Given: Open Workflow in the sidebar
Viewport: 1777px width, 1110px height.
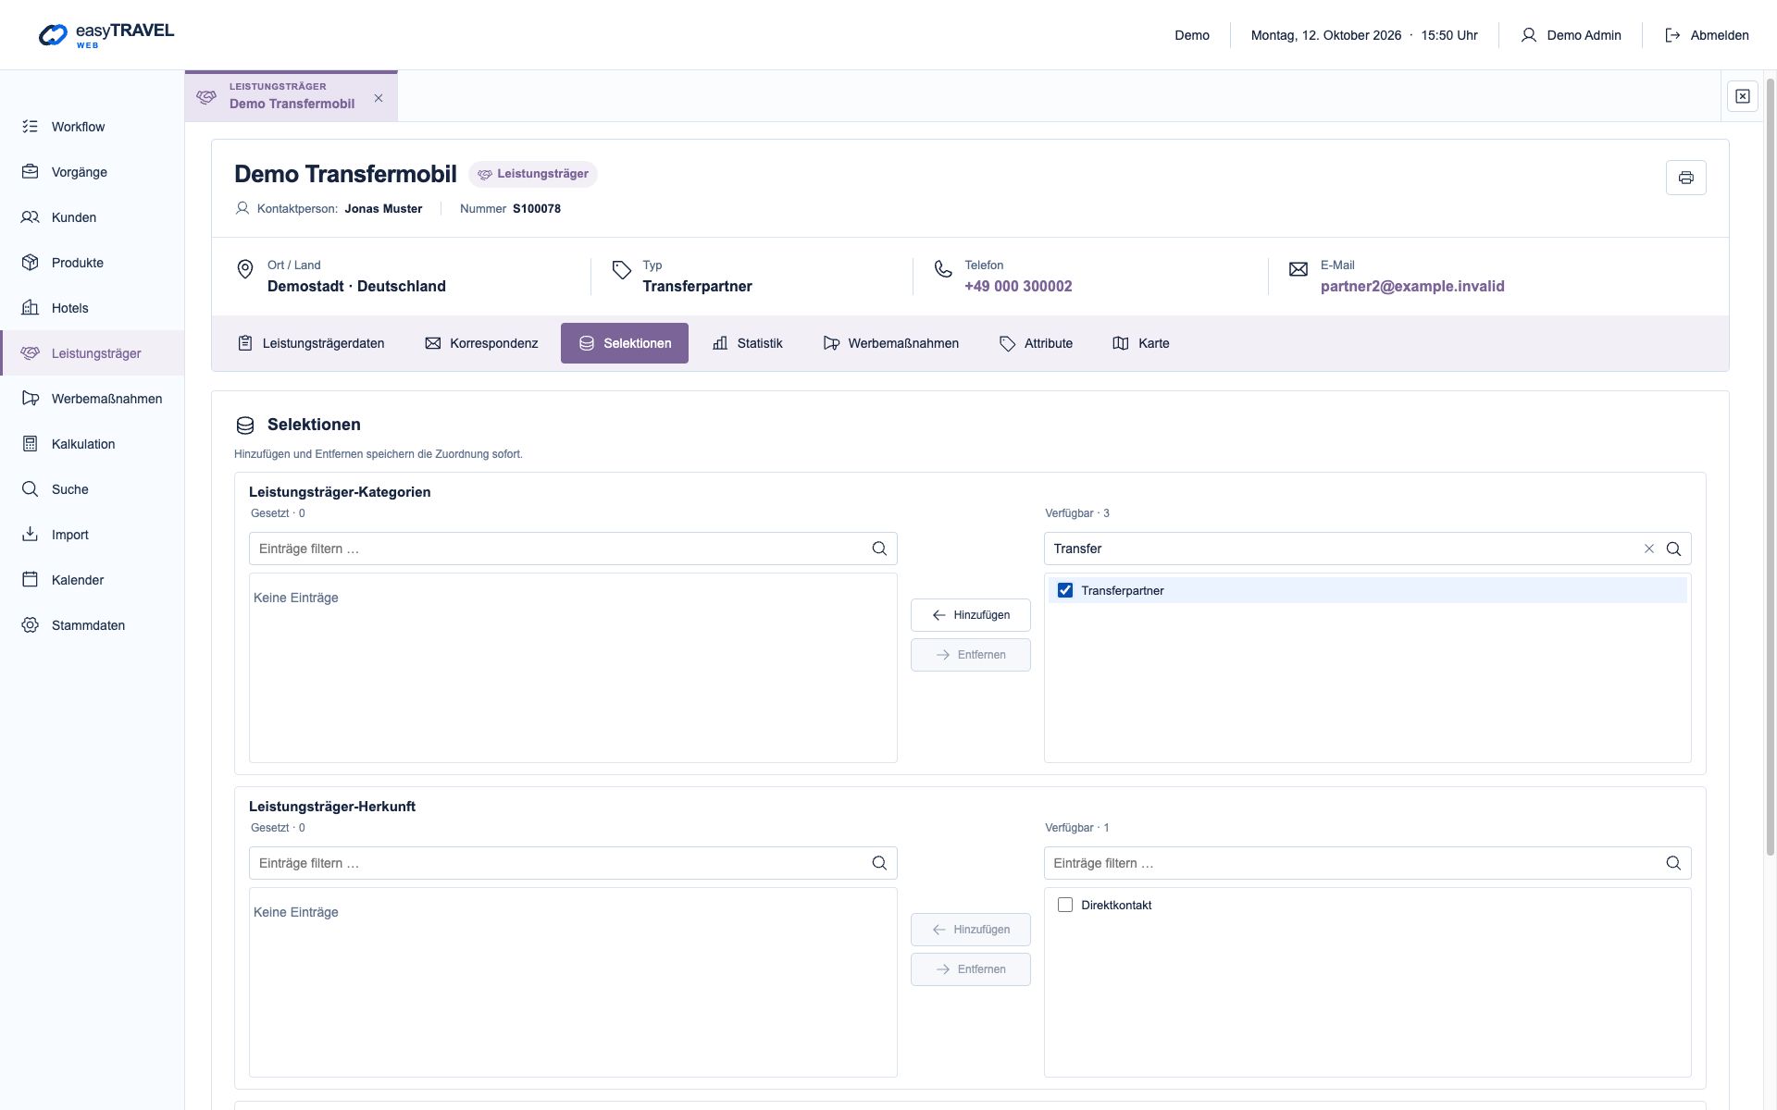Looking at the screenshot, I should coord(93,127).
